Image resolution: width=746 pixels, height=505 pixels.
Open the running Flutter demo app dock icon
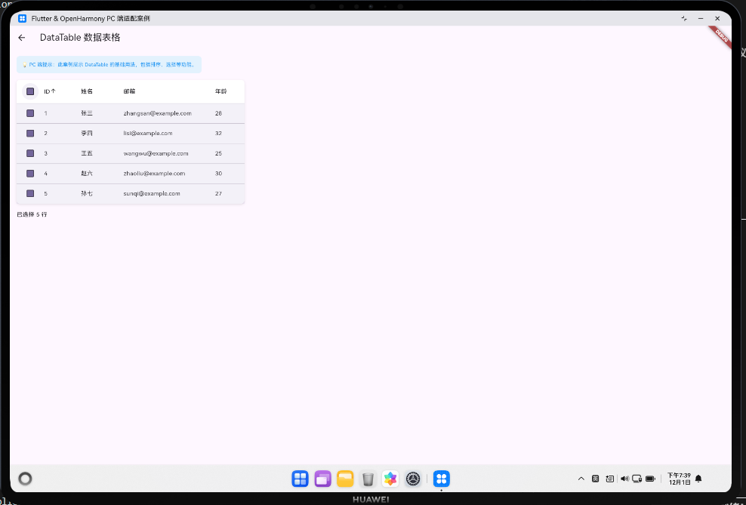pos(441,479)
